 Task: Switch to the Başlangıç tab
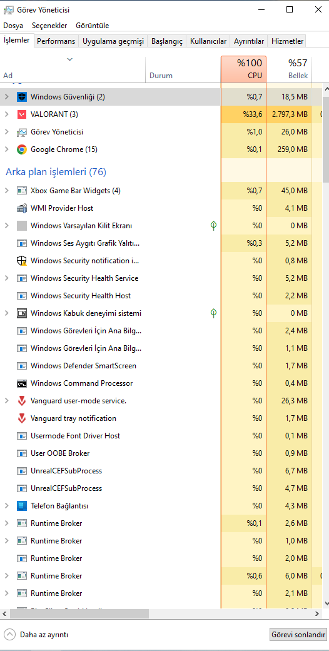coord(167,41)
